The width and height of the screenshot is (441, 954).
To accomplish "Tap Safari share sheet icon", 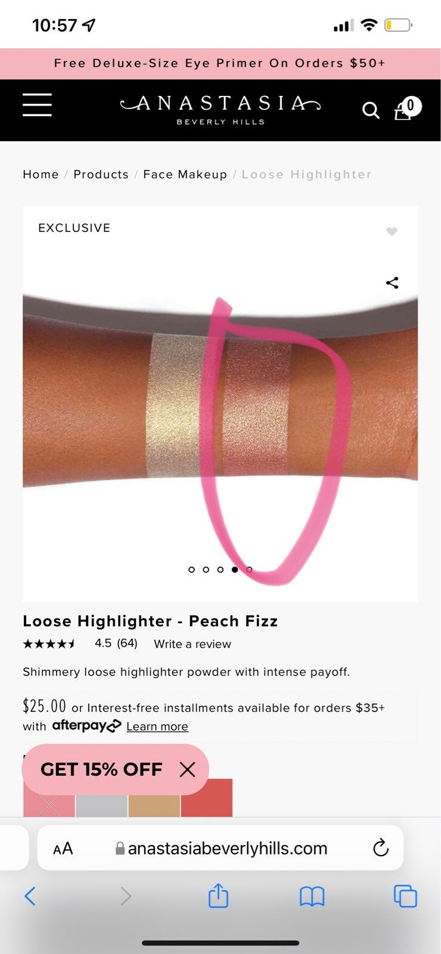I will (218, 896).
